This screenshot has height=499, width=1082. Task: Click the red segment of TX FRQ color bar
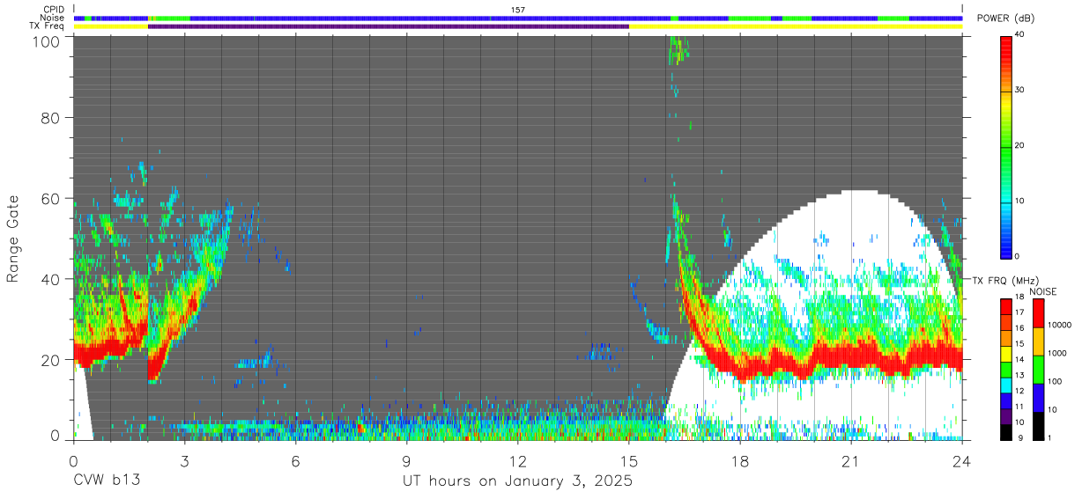pyautogui.click(x=1006, y=306)
